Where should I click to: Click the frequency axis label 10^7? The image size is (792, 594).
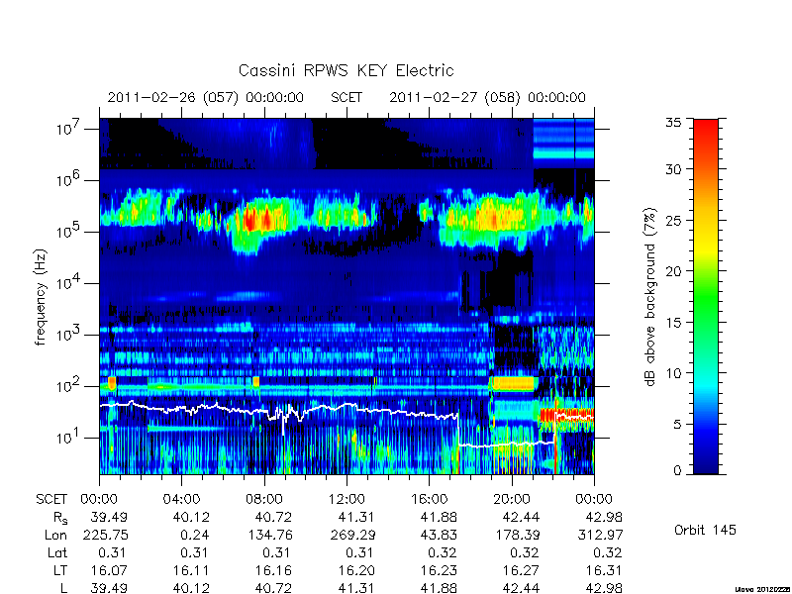(69, 129)
